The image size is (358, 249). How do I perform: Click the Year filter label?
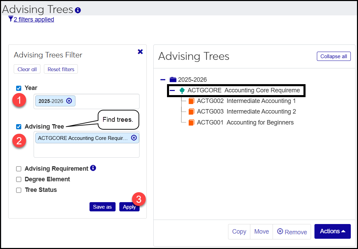31,88
